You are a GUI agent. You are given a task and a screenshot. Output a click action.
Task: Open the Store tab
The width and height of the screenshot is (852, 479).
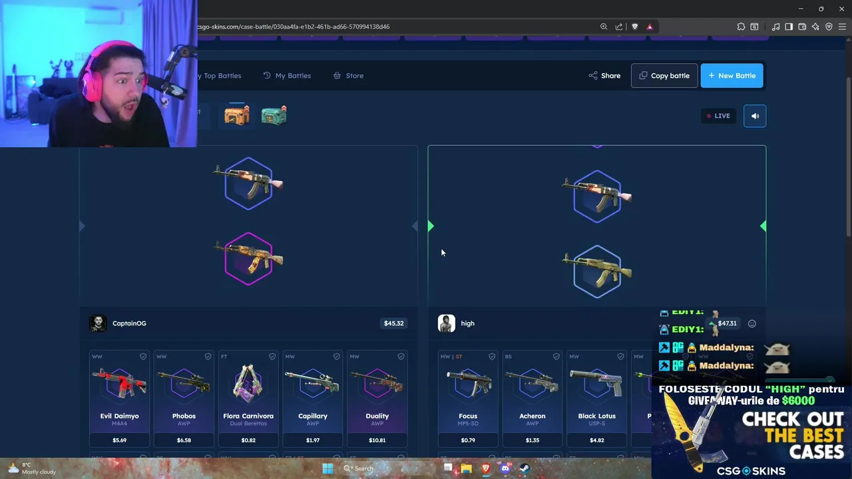pos(348,76)
